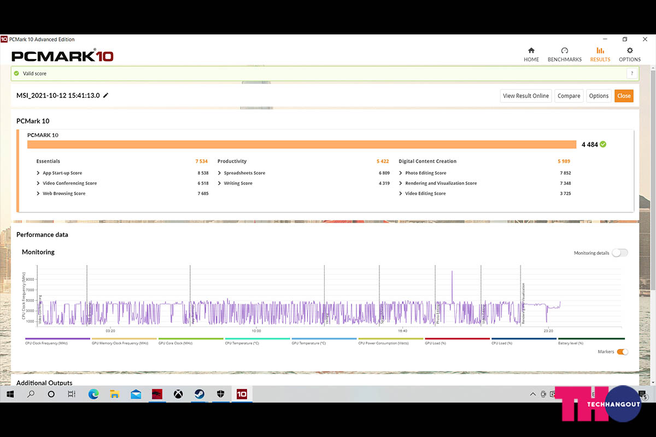This screenshot has height=437, width=656.
Task: Open the Windows Start menu
Action: tap(10, 394)
